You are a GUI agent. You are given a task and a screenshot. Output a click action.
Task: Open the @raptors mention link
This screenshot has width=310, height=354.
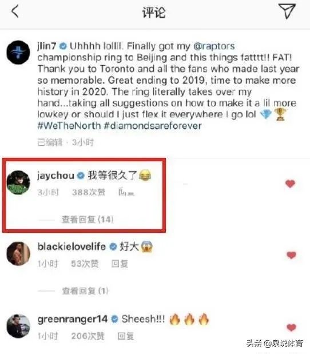214,46
